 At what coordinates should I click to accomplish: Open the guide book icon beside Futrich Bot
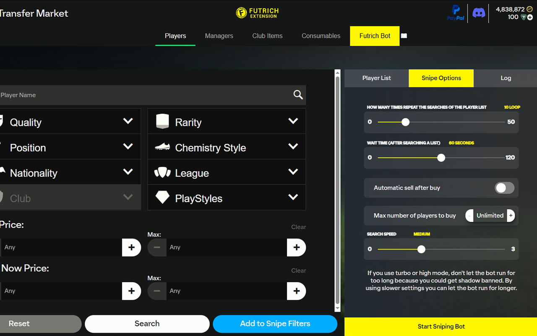(x=404, y=36)
